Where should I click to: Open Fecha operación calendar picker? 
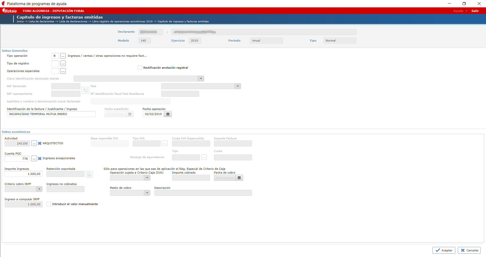click(168, 114)
